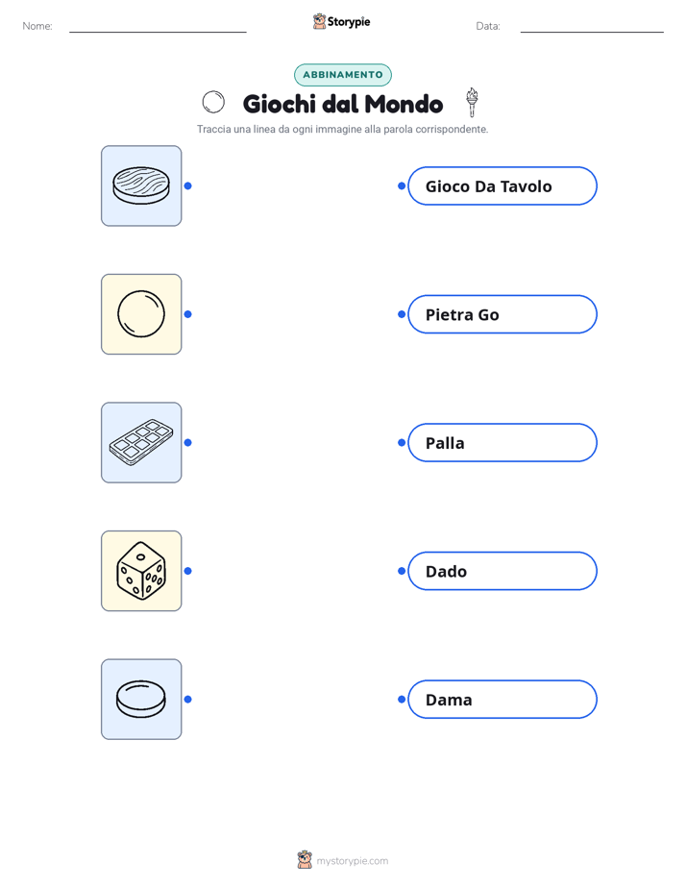Click the ABBINAMENTO badge
Image resolution: width=686 pixels, height=888 pixels.
[342, 75]
